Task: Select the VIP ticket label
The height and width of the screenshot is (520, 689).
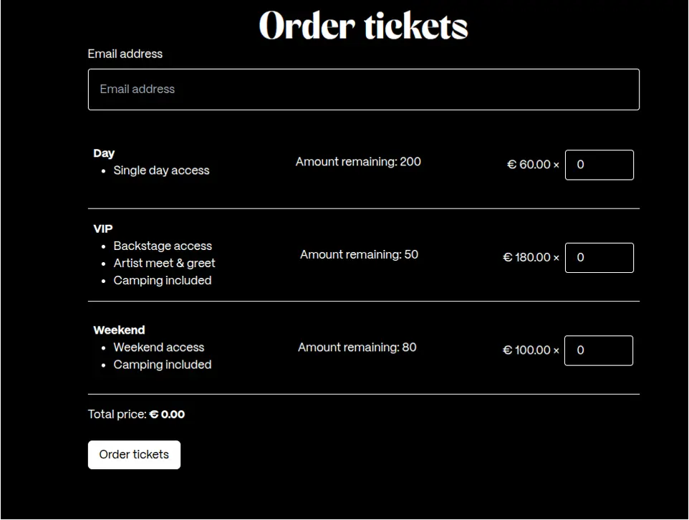Action: pos(102,228)
